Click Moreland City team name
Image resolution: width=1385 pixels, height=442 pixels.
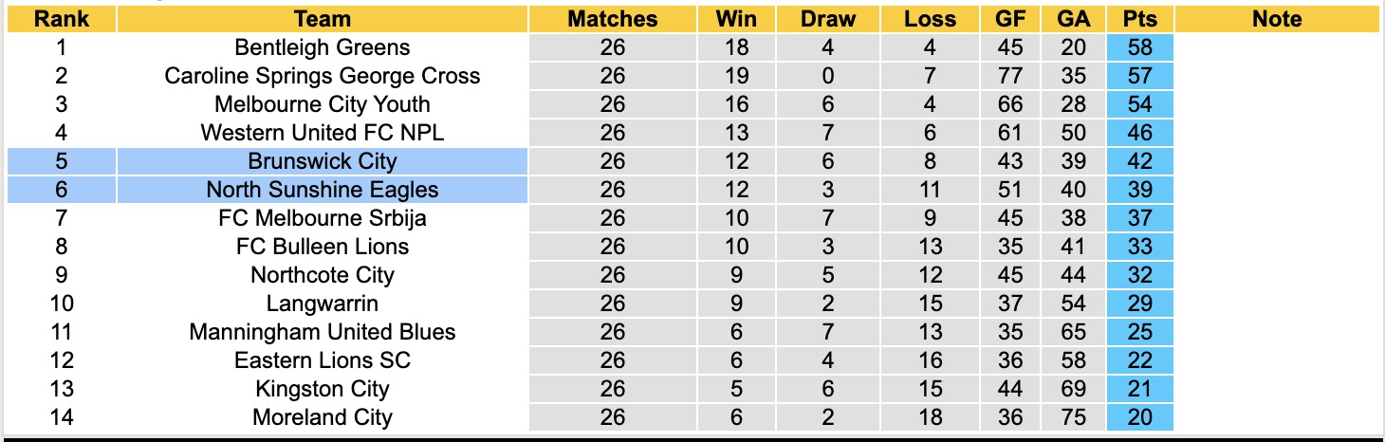(x=323, y=417)
